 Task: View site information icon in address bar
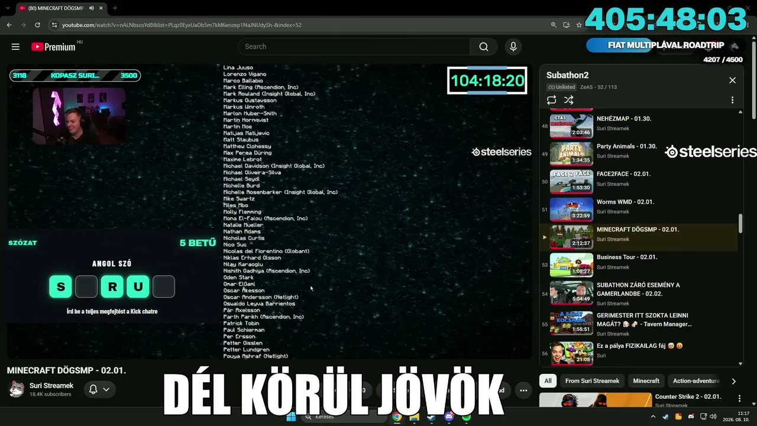pos(54,25)
